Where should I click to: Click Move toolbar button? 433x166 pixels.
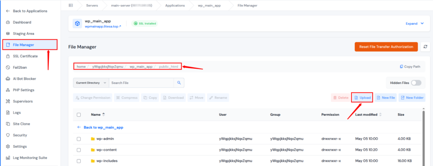click(x=196, y=98)
